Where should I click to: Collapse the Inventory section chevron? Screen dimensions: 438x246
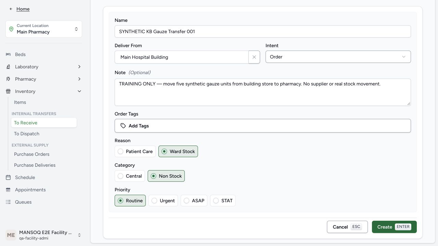pos(79,91)
